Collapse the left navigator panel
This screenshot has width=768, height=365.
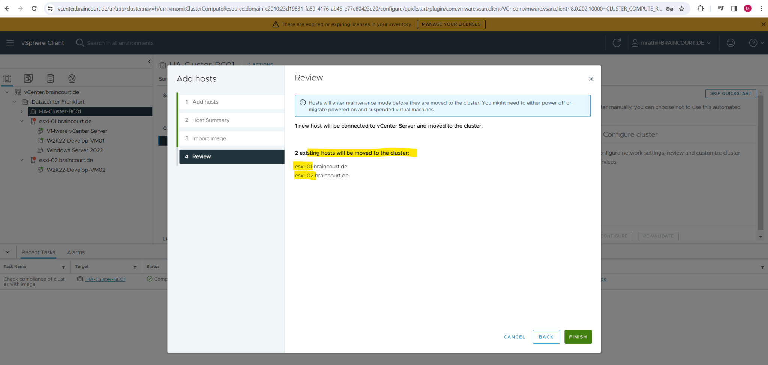tap(149, 62)
